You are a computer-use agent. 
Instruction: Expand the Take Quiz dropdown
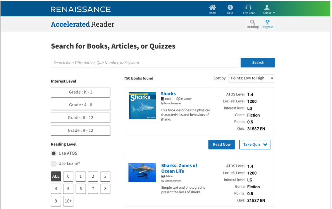pyautogui.click(x=265, y=144)
